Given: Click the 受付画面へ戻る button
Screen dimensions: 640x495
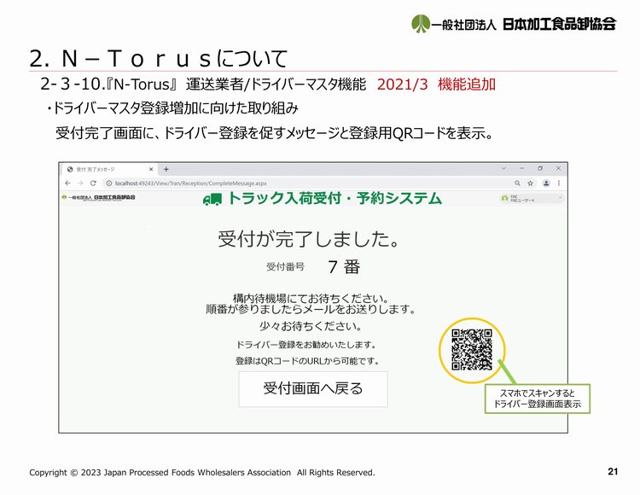Looking at the screenshot, I should coord(313,389).
